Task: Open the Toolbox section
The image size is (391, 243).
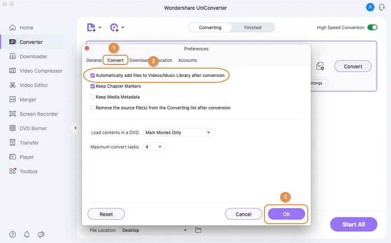Action: pos(23,171)
